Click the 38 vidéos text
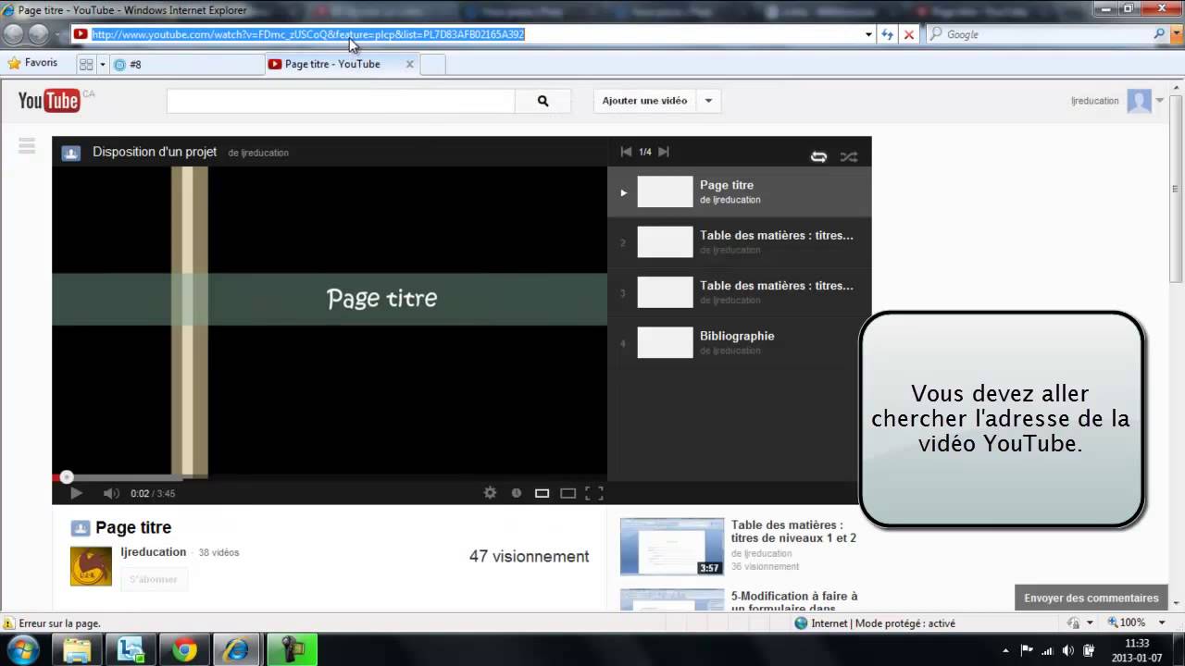 click(x=218, y=552)
